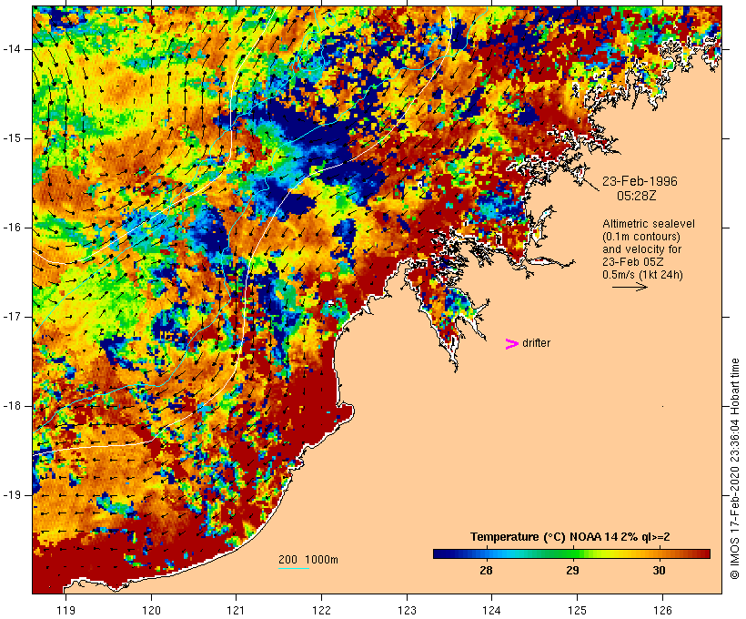Click longitude label 120
Viewport: 746px width, 619px height.
point(151,610)
